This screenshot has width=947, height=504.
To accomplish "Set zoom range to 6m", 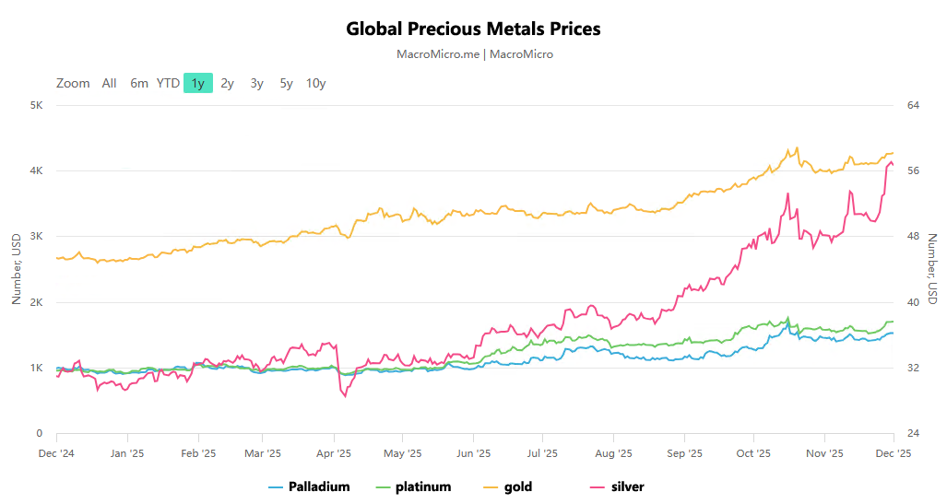I will (139, 83).
